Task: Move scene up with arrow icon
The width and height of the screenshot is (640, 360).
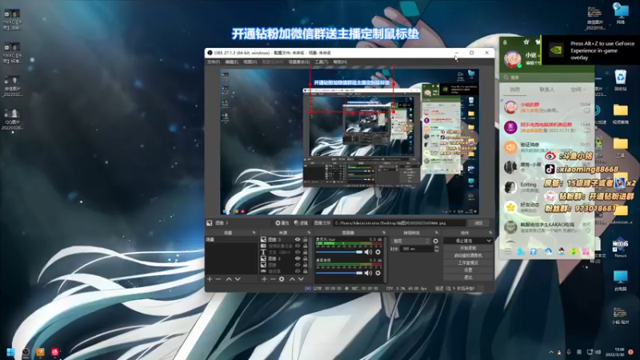Action: tap(229, 279)
